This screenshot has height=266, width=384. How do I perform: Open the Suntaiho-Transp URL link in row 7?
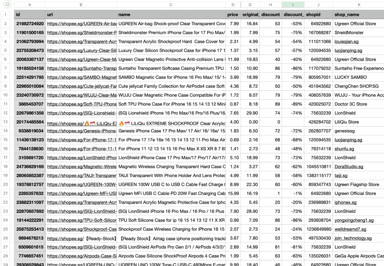coord(82,68)
